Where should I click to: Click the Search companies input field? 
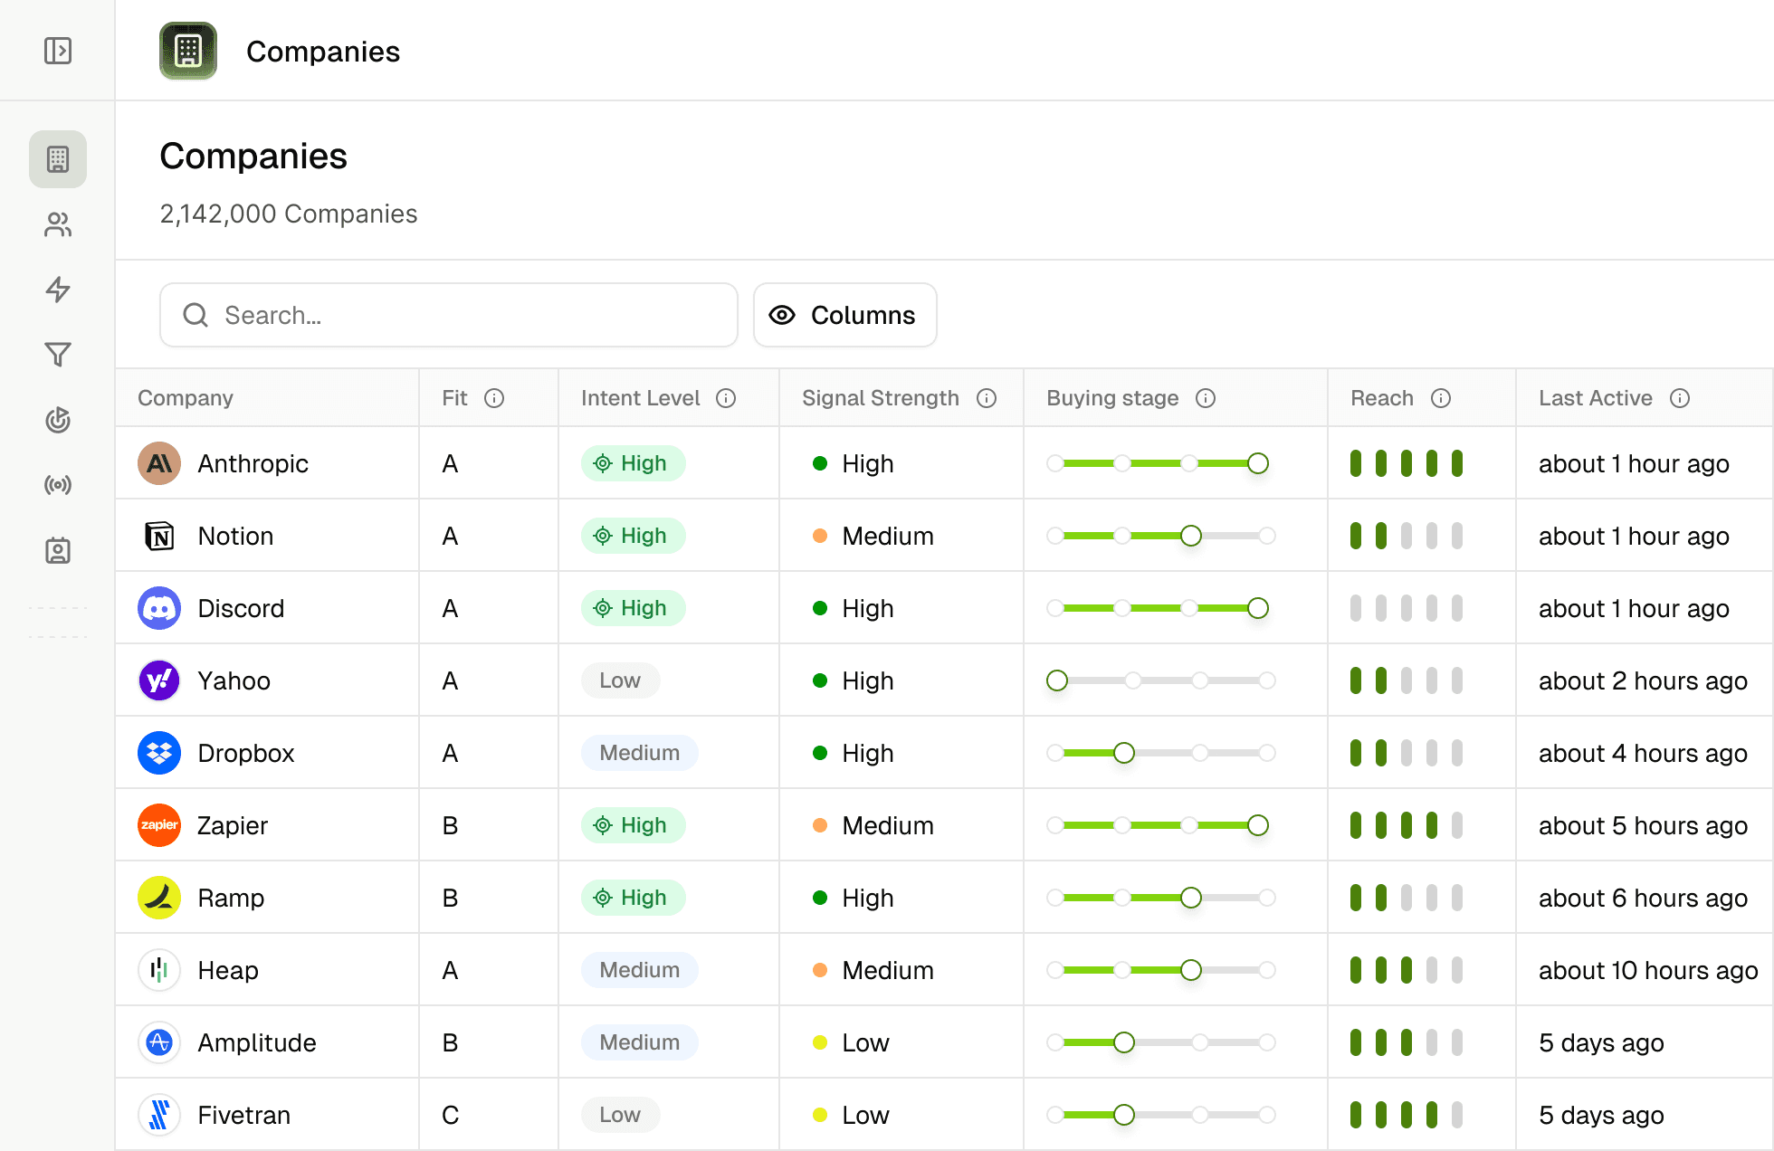pos(449,315)
